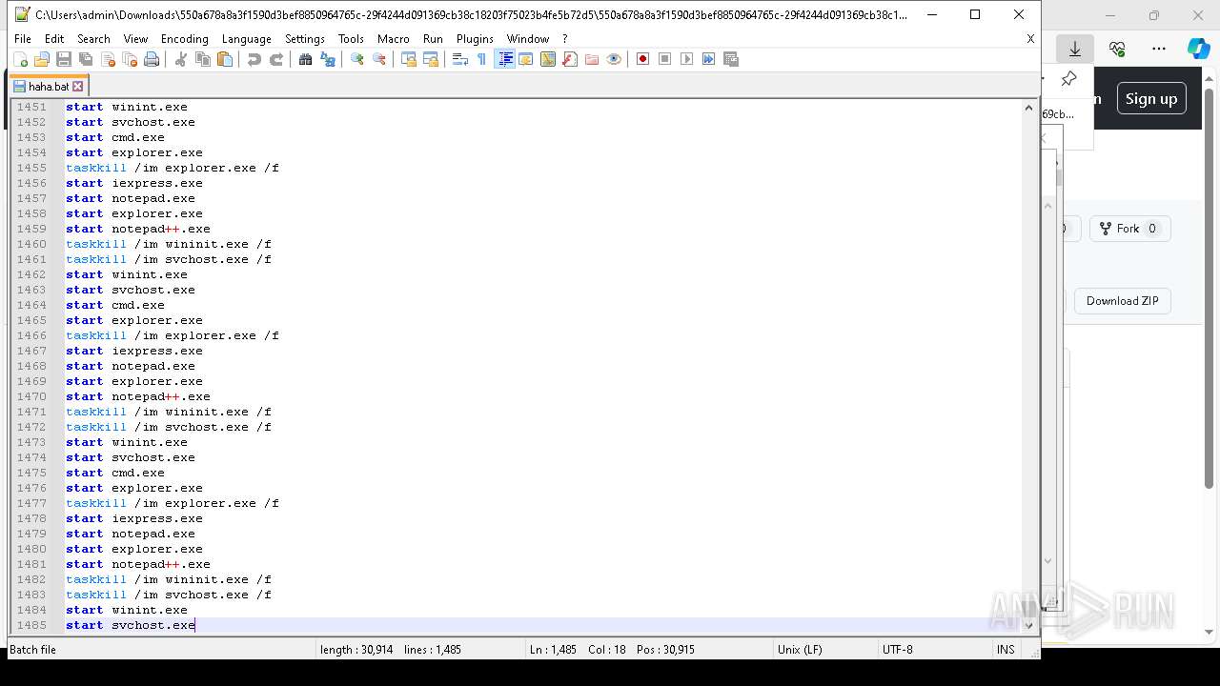Click the Stop Recording macro icon
Viewport: 1220px width, 686px height.
pyautogui.click(x=665, y=59)
